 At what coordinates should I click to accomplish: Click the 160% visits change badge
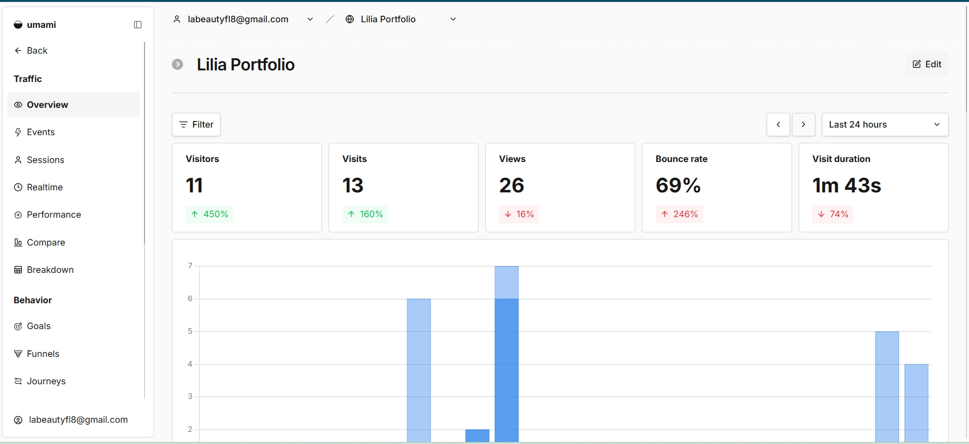(x=365, y=214)
